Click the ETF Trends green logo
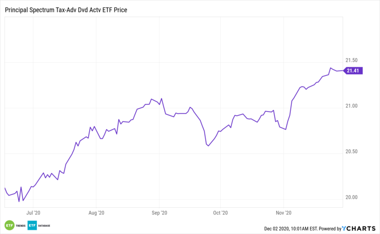Image resolution: width=380 pixels, height=234 pixels. click(x=9, y=225)
